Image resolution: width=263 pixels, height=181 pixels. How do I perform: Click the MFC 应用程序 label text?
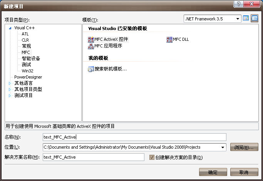pos(108,46)
